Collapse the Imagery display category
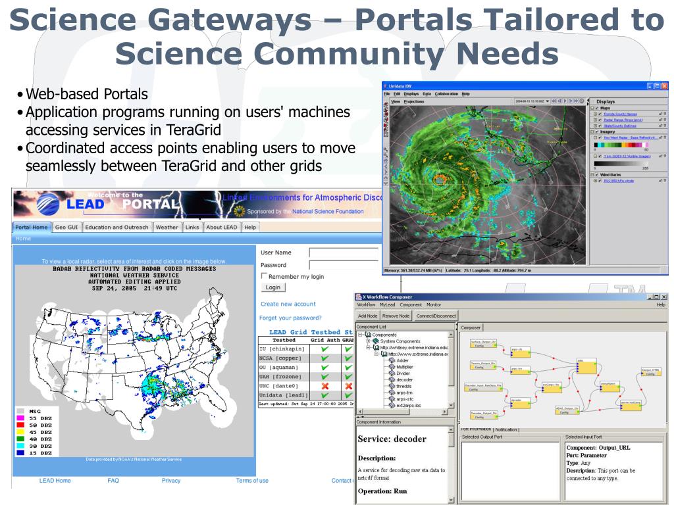Screen dimensions: 674x505 (592, 132)
